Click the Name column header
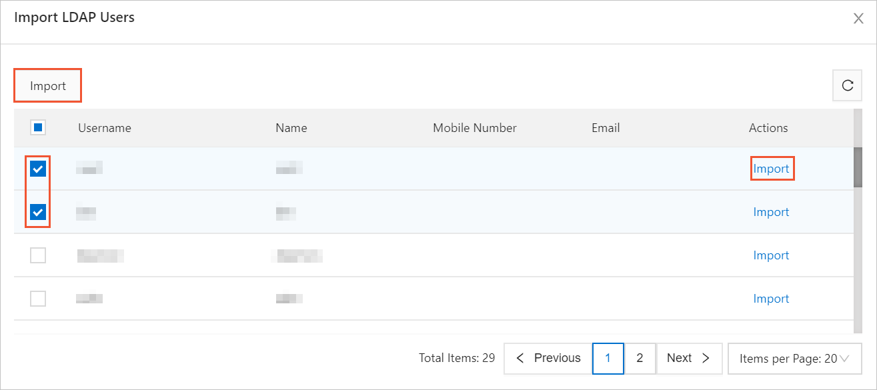This screenshot has height=390, width=877. (291, 128)
